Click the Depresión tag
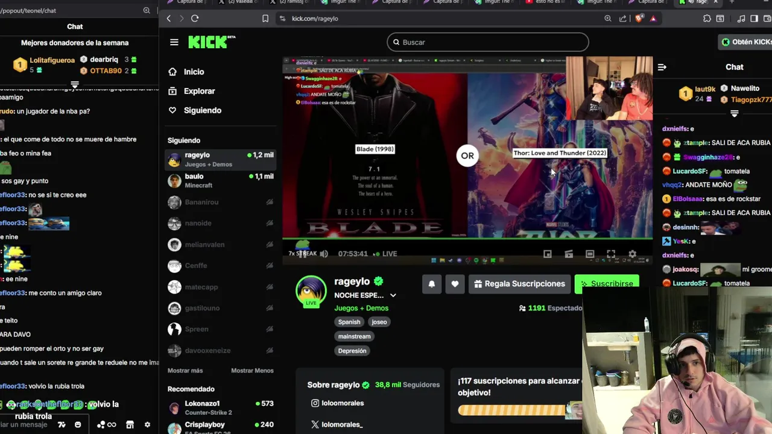 (352, 351)
